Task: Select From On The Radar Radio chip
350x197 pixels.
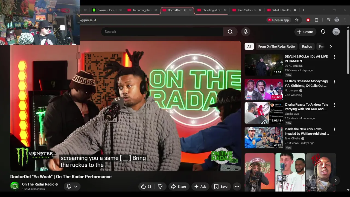Action: point(276,47)
